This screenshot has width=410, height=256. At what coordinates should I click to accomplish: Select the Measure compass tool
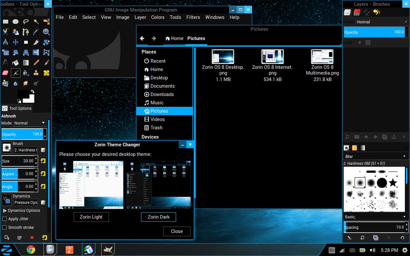5,42
